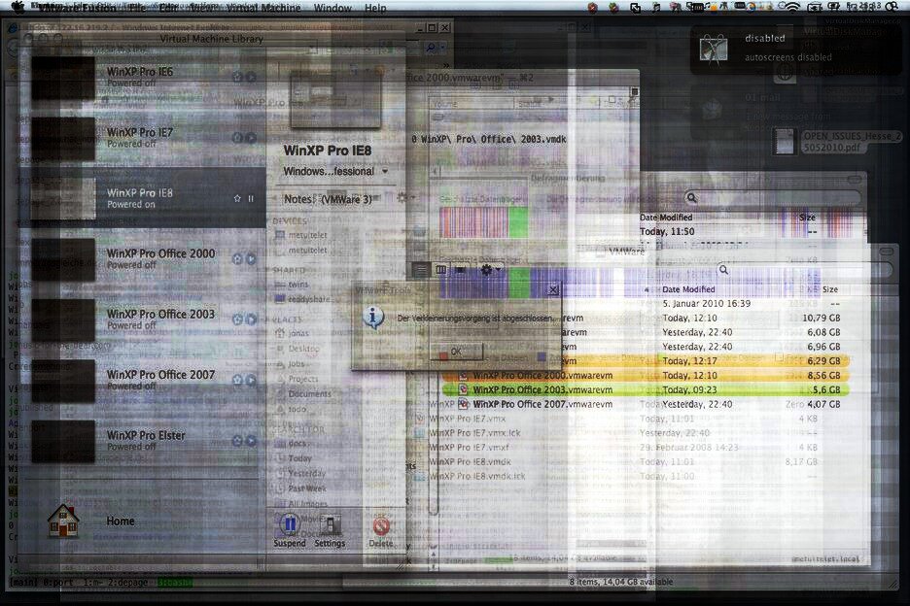Screen dimensions: 910x606
Task: Switch Finder to Cover Flow view icon
Action: tap(460, 269)
